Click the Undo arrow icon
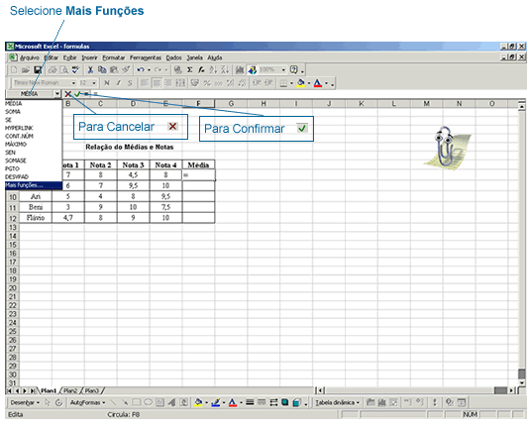Viewport: 530px width, 426px height. (141, 70)
